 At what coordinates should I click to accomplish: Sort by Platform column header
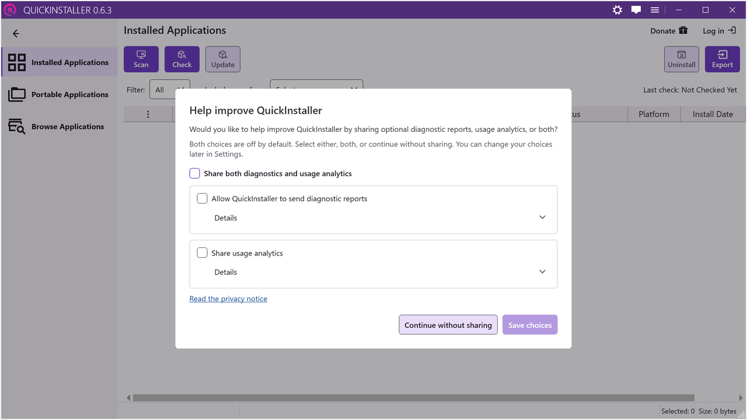(654, 114)
